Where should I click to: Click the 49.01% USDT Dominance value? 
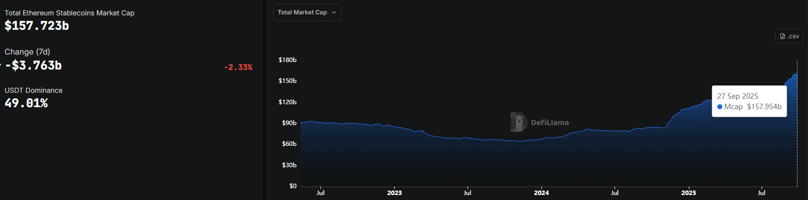[26, 103]
